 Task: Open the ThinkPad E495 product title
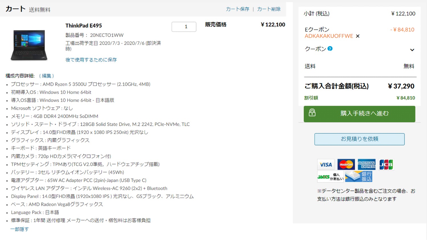pos(84,26)
